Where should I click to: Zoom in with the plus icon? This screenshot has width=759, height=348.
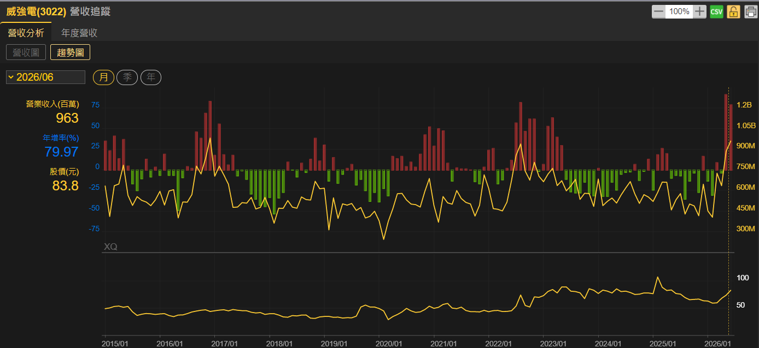click(x=700, y=11)
